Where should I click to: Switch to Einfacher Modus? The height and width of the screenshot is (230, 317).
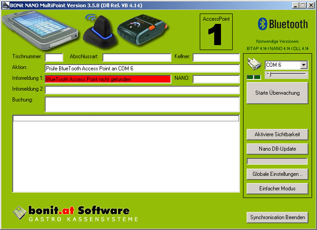pyautogui.click(x=277, y=189)
